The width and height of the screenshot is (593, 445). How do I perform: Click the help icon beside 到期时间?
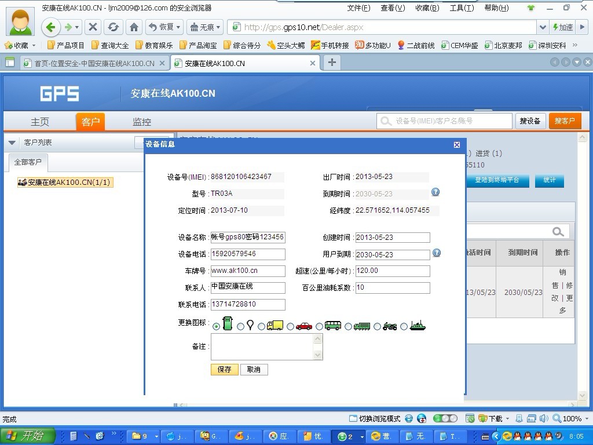tap(435, 192)
